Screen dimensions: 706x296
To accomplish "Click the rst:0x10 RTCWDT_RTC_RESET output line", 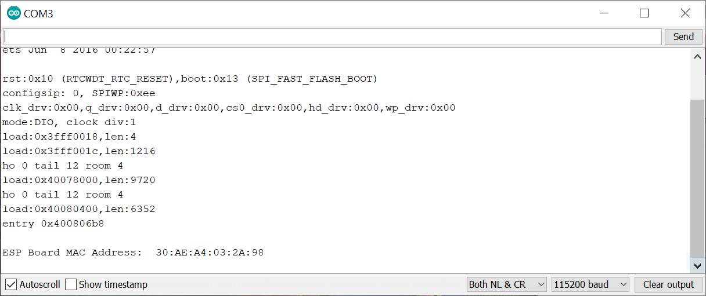I will click(190, 79).
